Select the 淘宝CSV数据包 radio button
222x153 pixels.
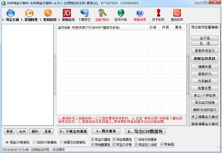point(7,142)
